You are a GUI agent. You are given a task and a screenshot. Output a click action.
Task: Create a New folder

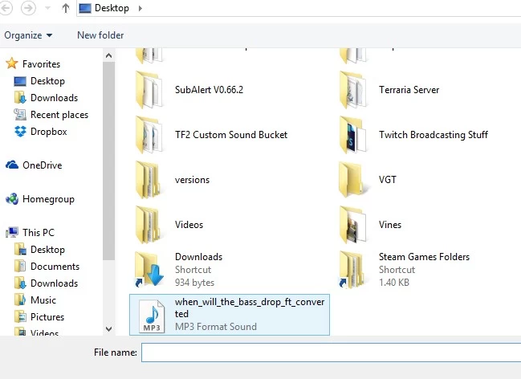tap(100, 35)
